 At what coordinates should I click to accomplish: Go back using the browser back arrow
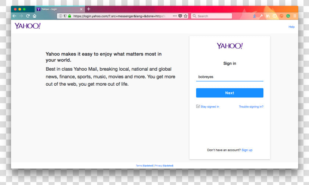[14, 16]
